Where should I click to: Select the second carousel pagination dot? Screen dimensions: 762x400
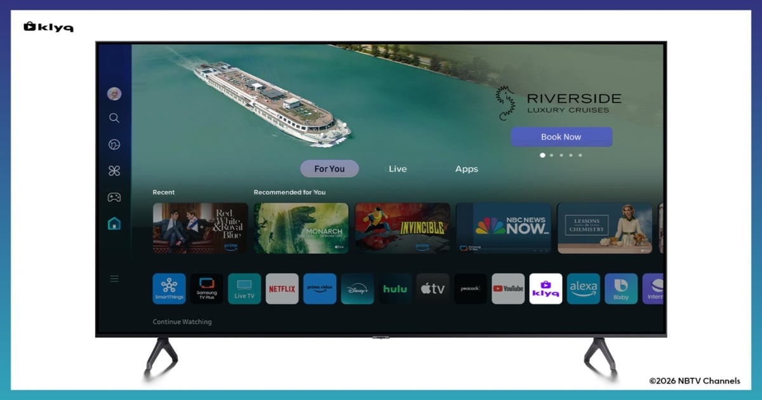click(552, 154)
